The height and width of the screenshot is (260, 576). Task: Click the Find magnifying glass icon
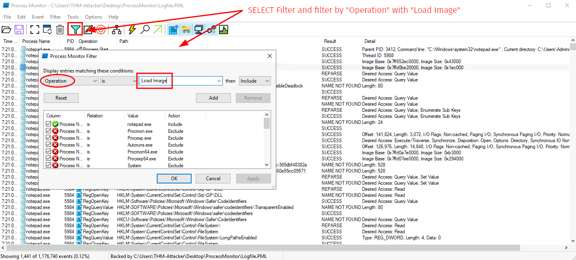145,30
